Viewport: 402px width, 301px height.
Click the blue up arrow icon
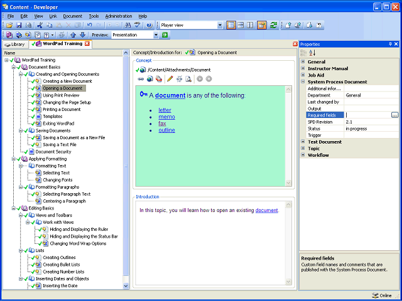(73, 35)
